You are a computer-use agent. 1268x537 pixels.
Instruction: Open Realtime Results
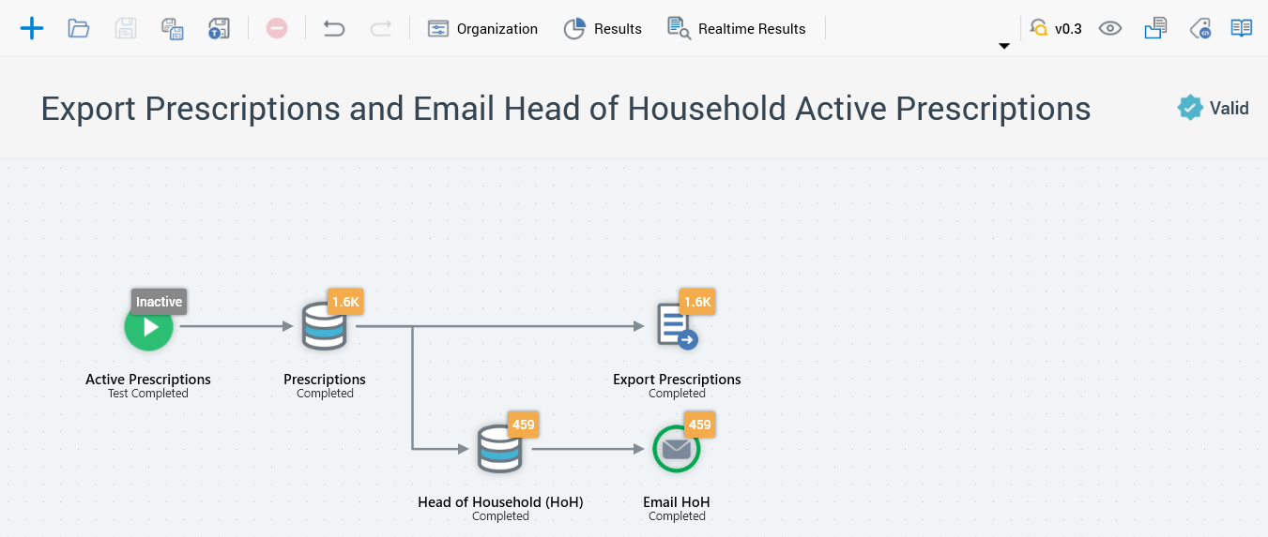pyautogui.click(x=737, y=28)
